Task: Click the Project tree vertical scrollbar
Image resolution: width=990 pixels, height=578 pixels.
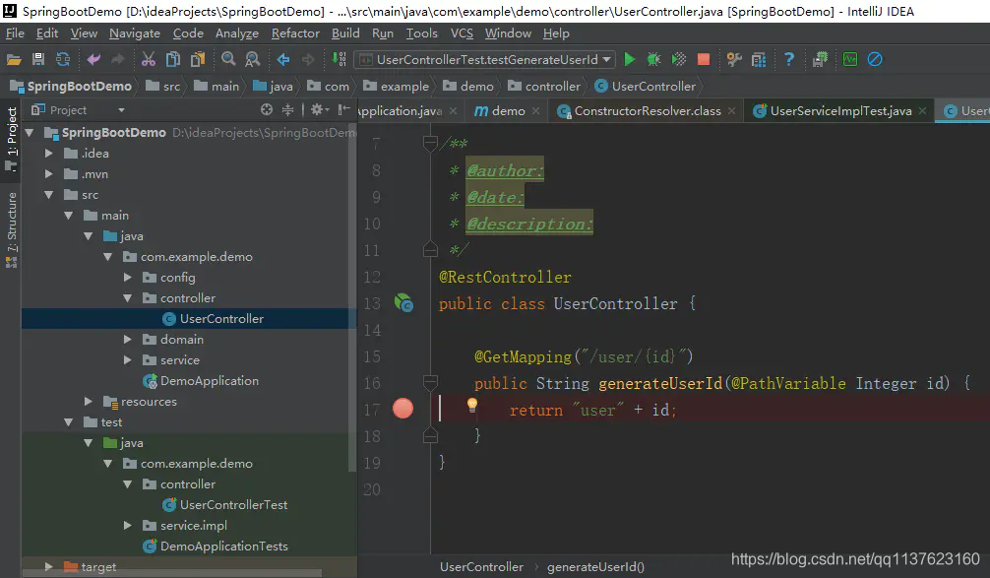Action: [352, 297]
